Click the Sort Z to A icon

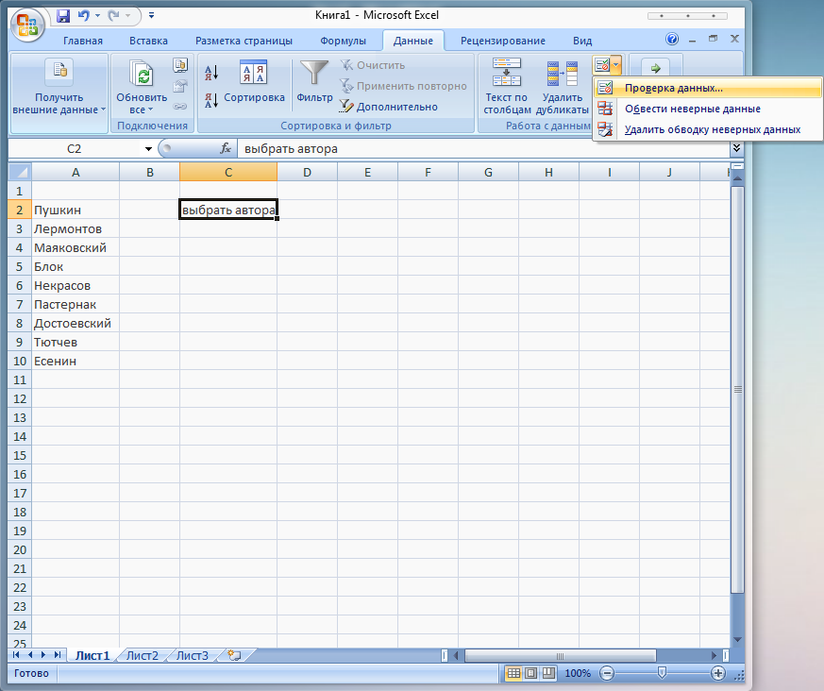211,98
